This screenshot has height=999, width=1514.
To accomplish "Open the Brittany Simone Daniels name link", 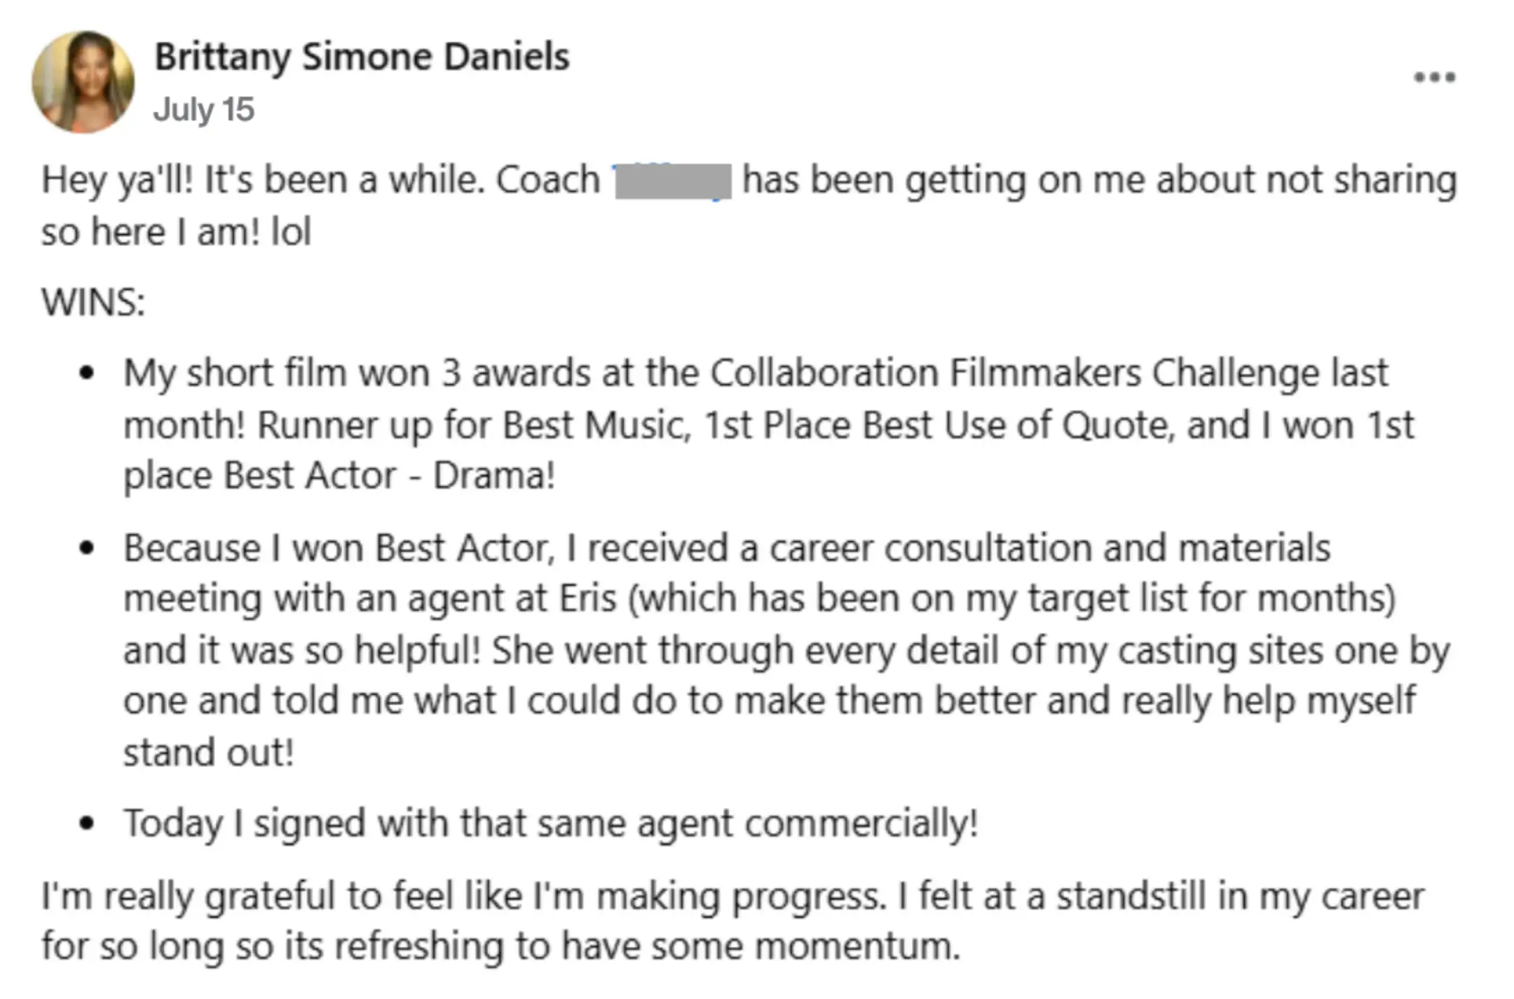I will point(362,57).
